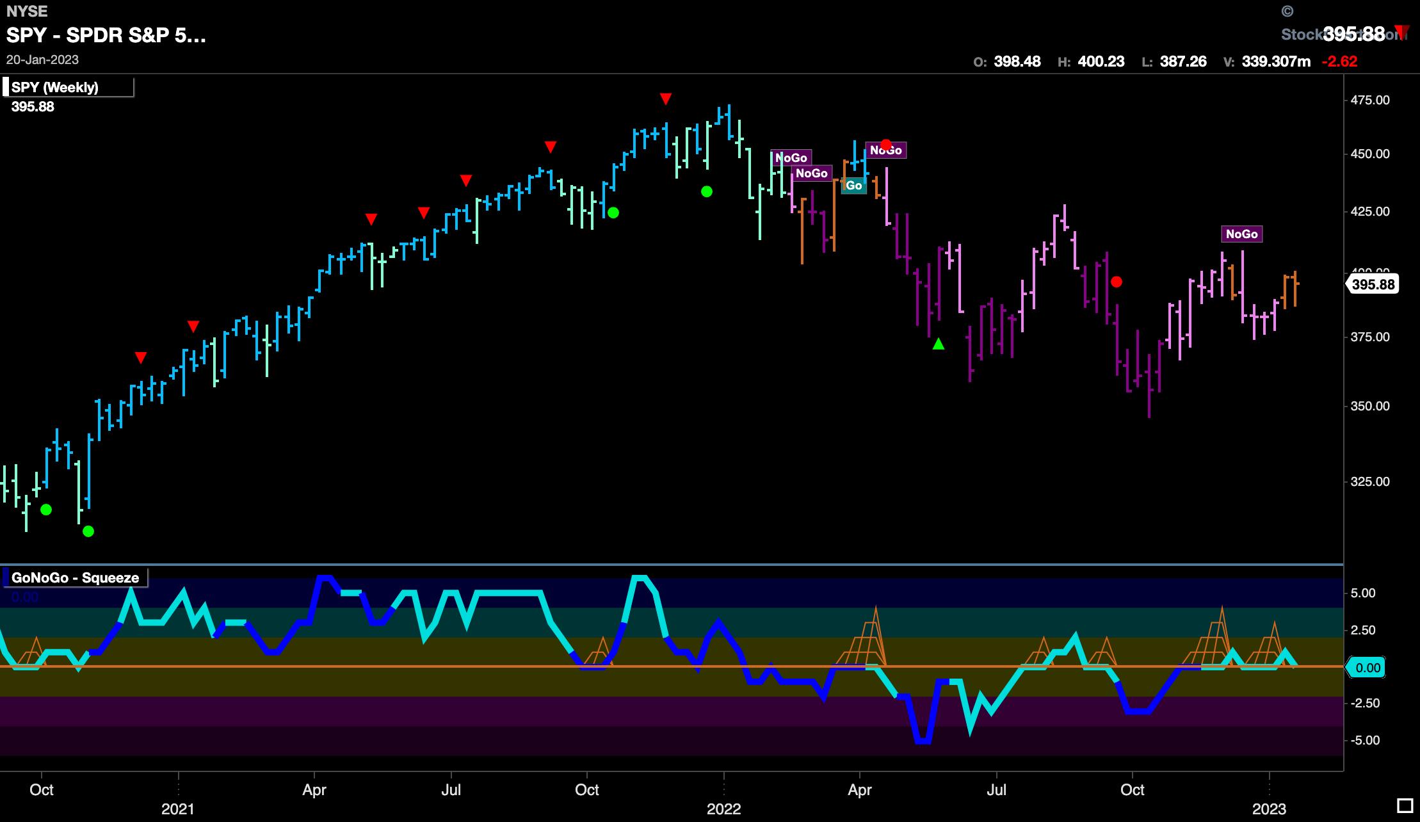Click the GoNoGo - Squeeze indicator label

(x=75, y=577)
